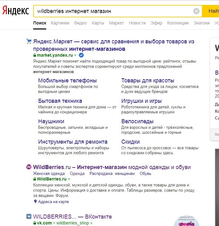Open the Новости tab

[x=137, y=23]
